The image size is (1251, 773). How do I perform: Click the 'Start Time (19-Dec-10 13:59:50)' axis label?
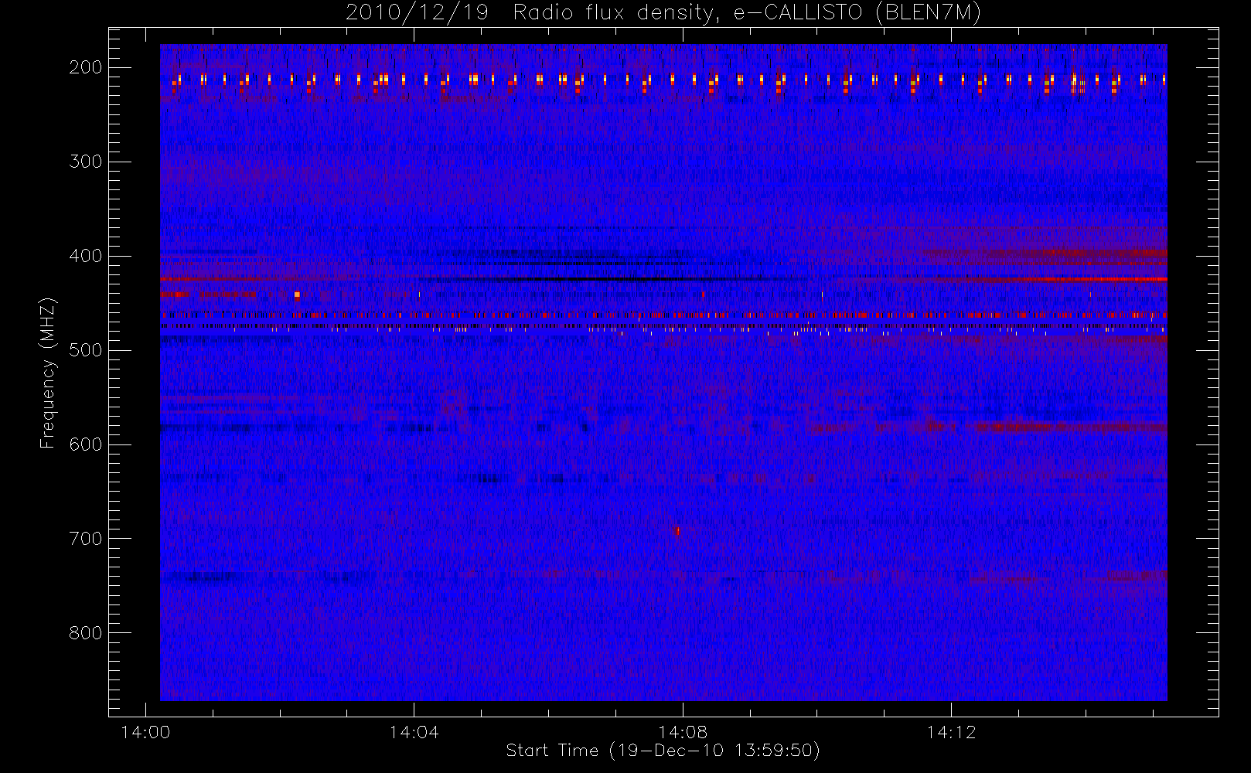[x=663, y=751]
